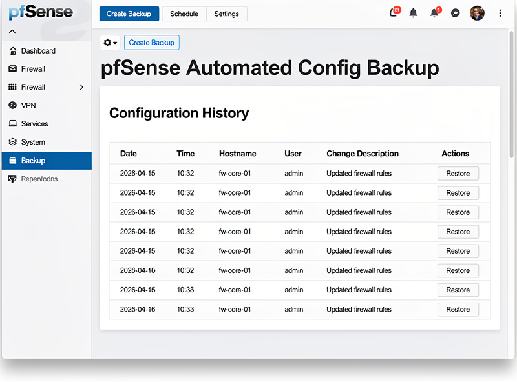Image resolution: width=517 pixels, height=382 pixels.
Task: Restore the first config history entry
Action: tap(458, 174)
